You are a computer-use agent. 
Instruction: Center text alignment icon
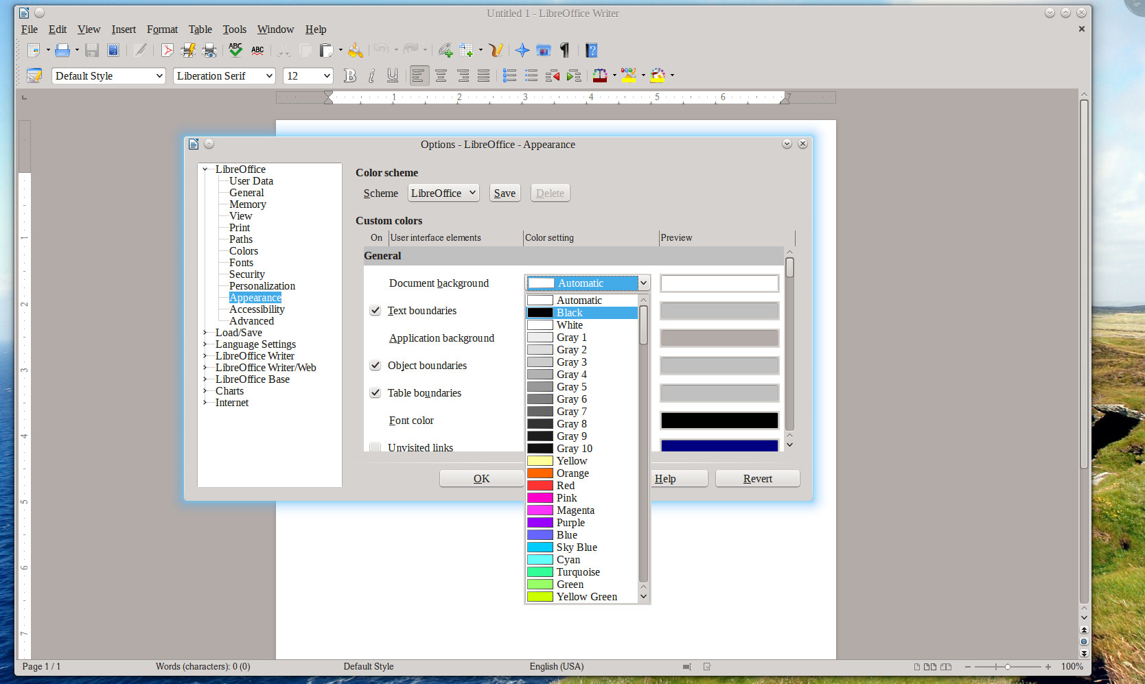click(x=441, y=75)
